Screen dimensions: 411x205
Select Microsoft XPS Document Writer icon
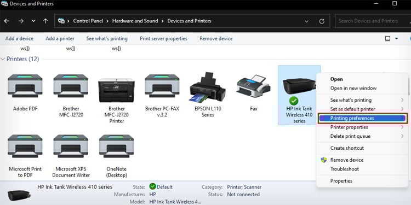(71, 146)
